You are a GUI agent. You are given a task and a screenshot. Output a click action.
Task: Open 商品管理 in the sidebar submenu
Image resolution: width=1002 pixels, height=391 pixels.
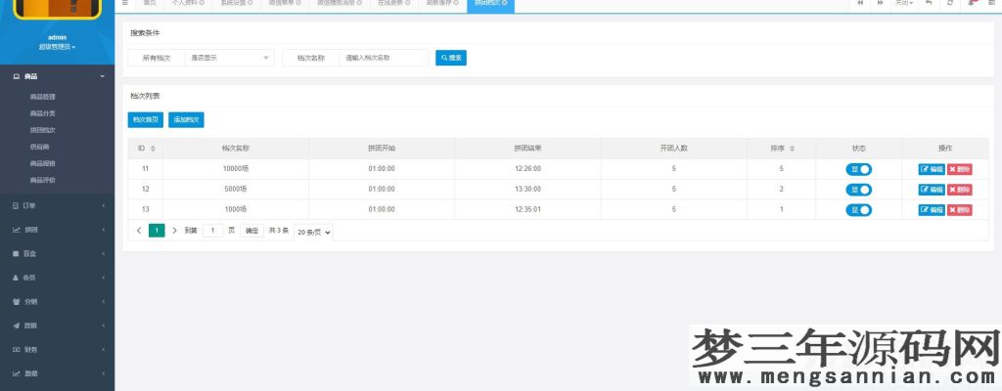pos(43,97)
